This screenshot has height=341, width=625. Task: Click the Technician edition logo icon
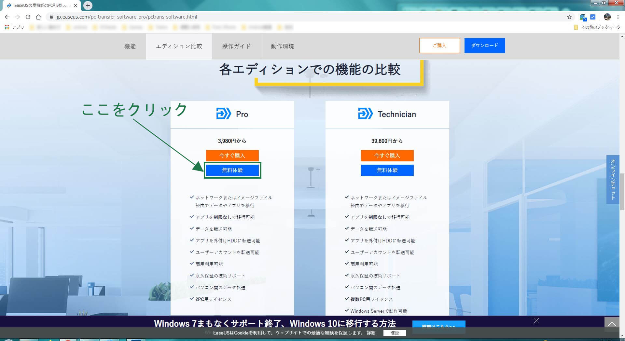pos(365,114)
